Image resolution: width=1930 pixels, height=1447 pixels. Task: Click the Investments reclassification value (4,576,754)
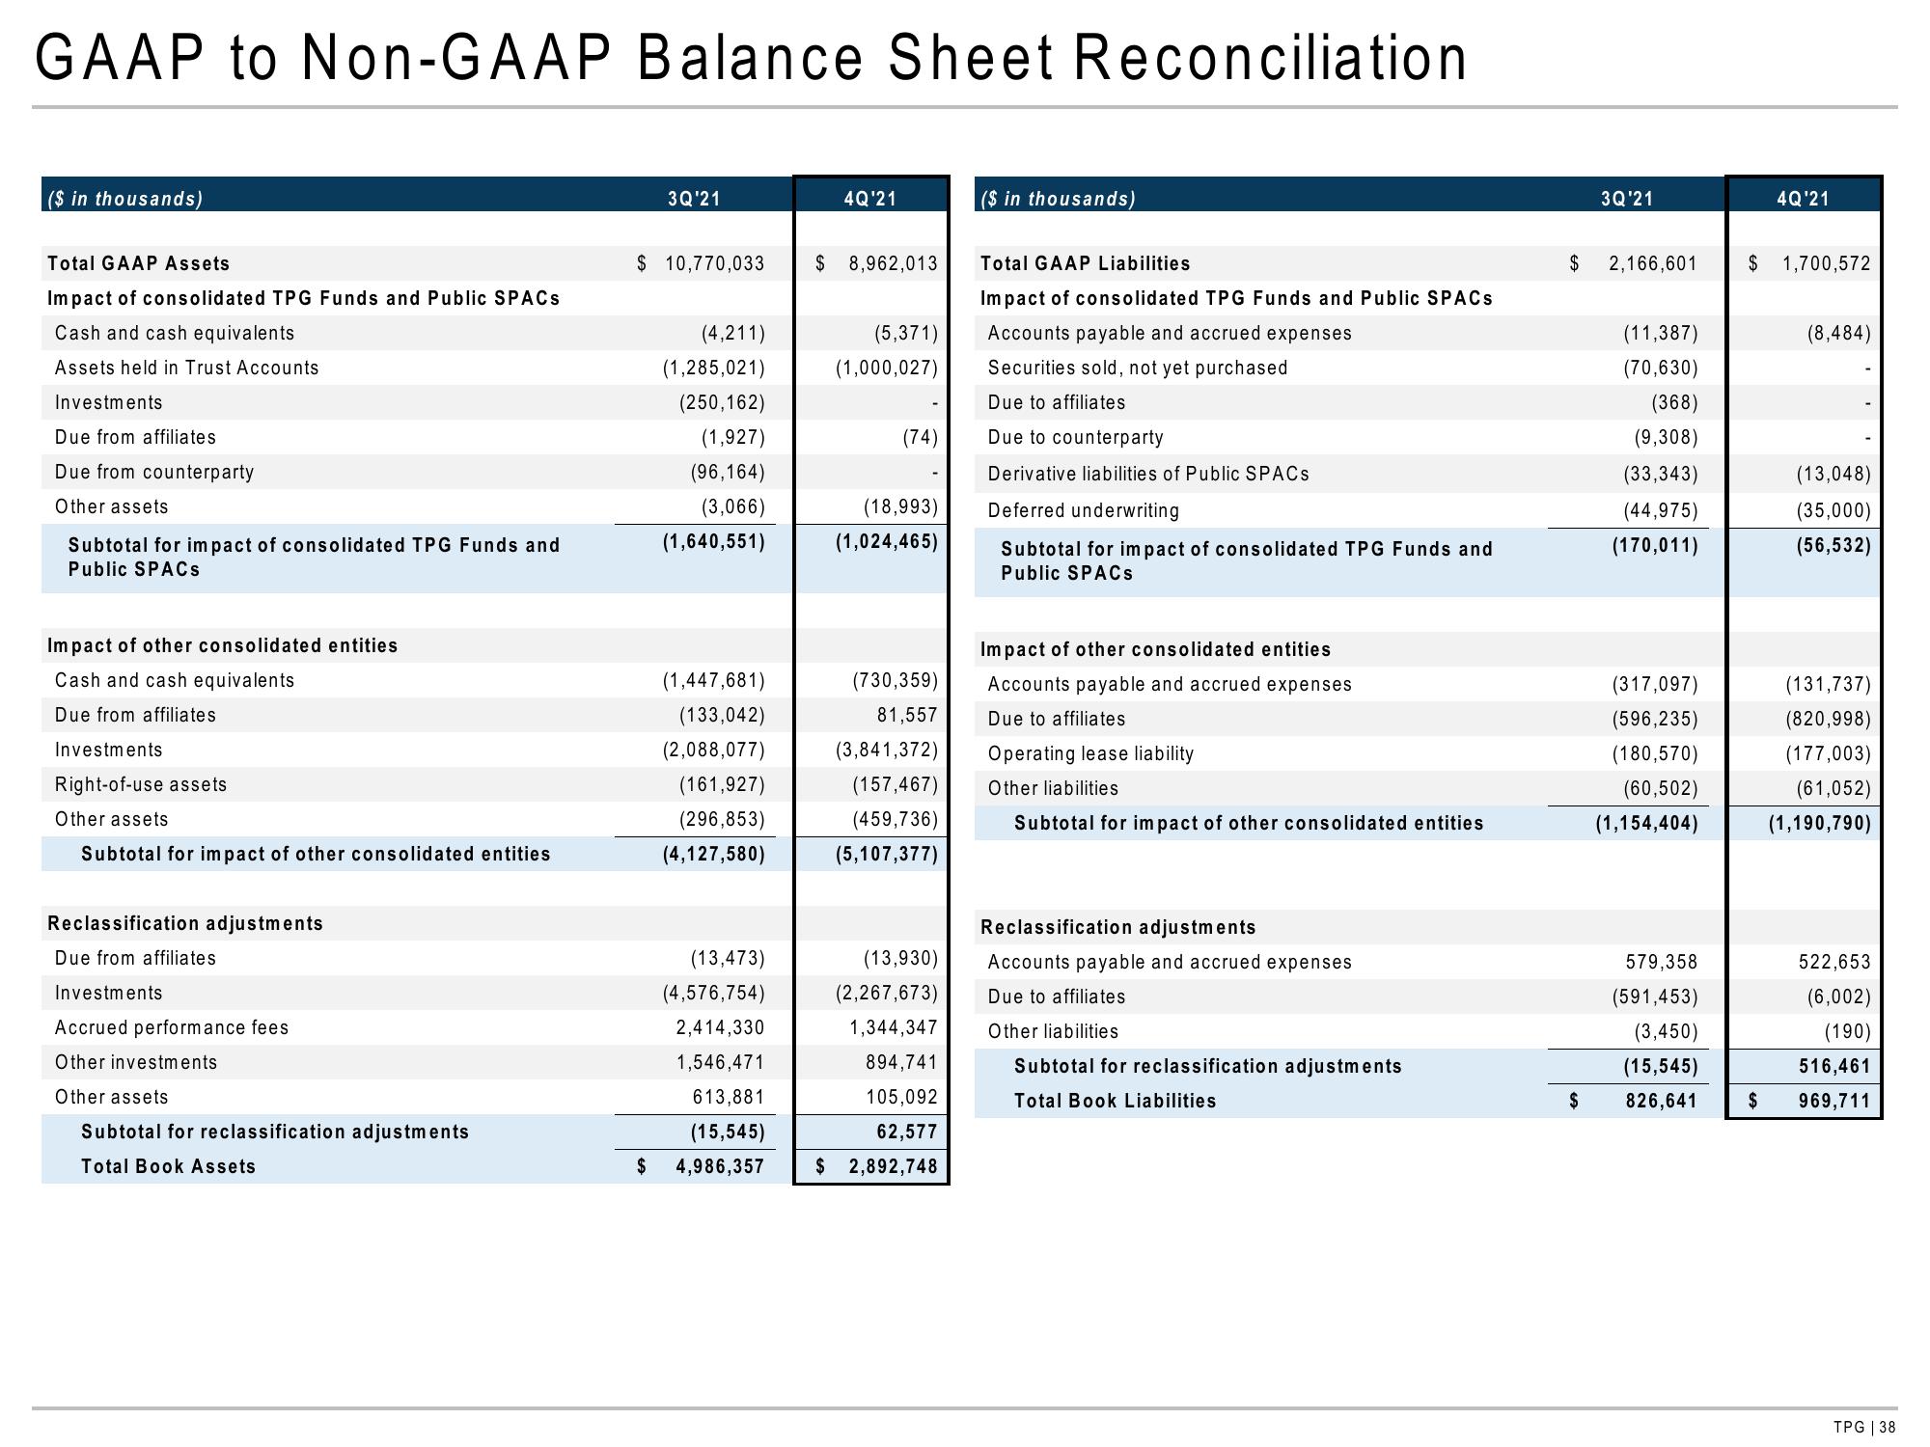coord(713,993)
